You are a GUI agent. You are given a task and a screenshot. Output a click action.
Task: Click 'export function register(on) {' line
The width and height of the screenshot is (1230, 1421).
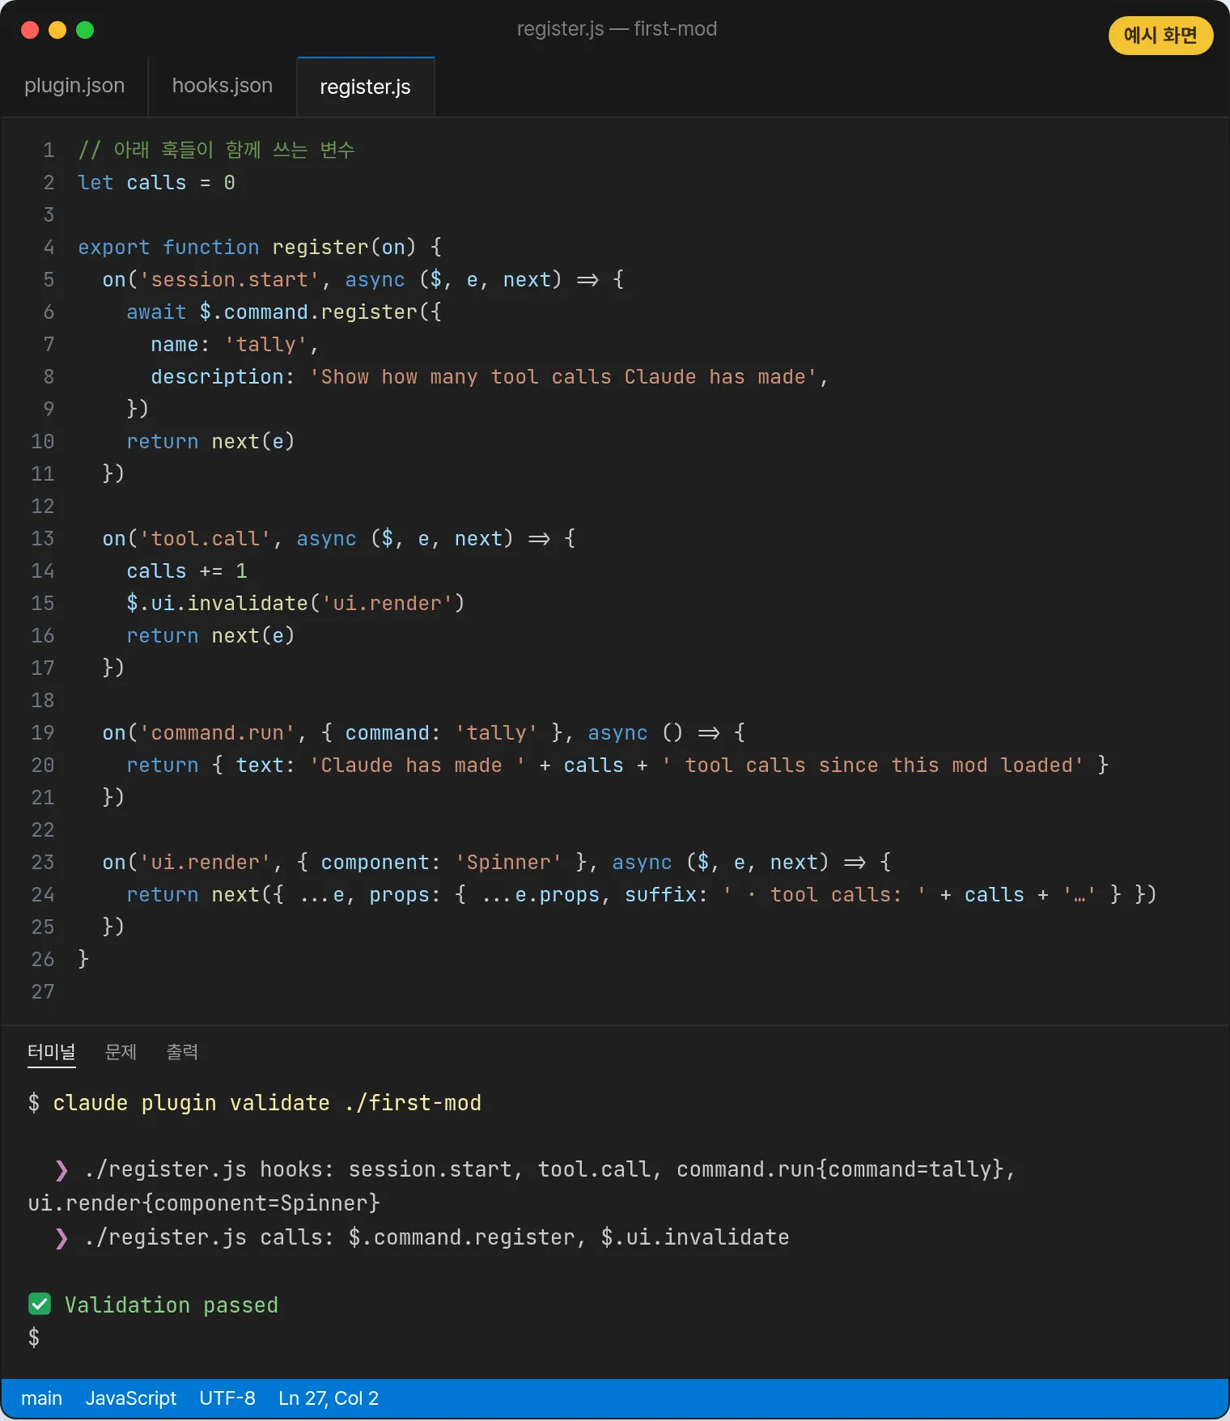260,248
